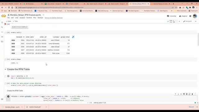Open the Files folder sidebar icon
Viewport: 199px width, 112px height.
(2, 41)
